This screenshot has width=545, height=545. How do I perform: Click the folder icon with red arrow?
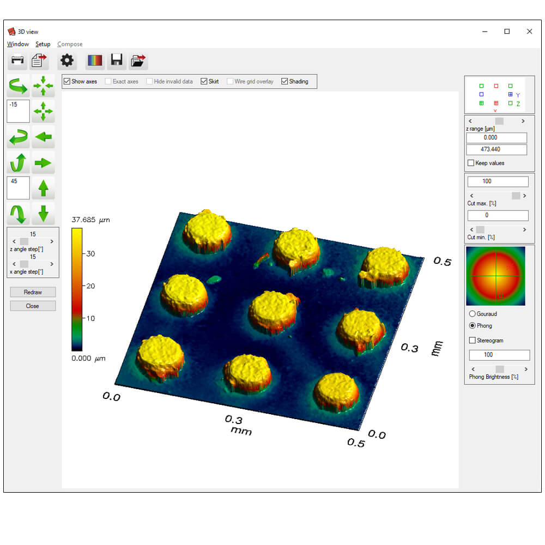[x=138, y=60]
